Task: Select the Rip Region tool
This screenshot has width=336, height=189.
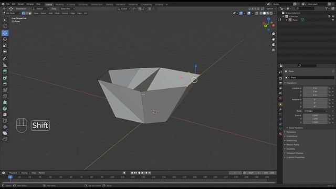Action: coord(5,139)
